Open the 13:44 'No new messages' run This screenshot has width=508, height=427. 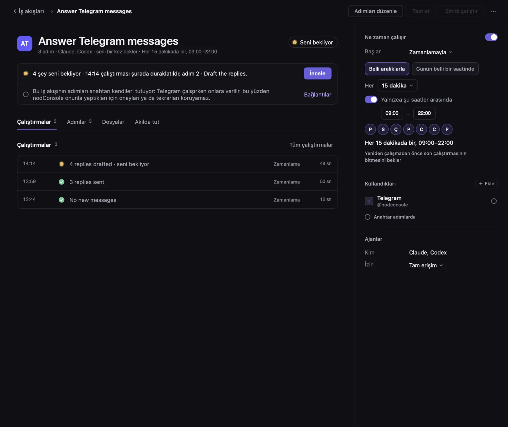177,200
